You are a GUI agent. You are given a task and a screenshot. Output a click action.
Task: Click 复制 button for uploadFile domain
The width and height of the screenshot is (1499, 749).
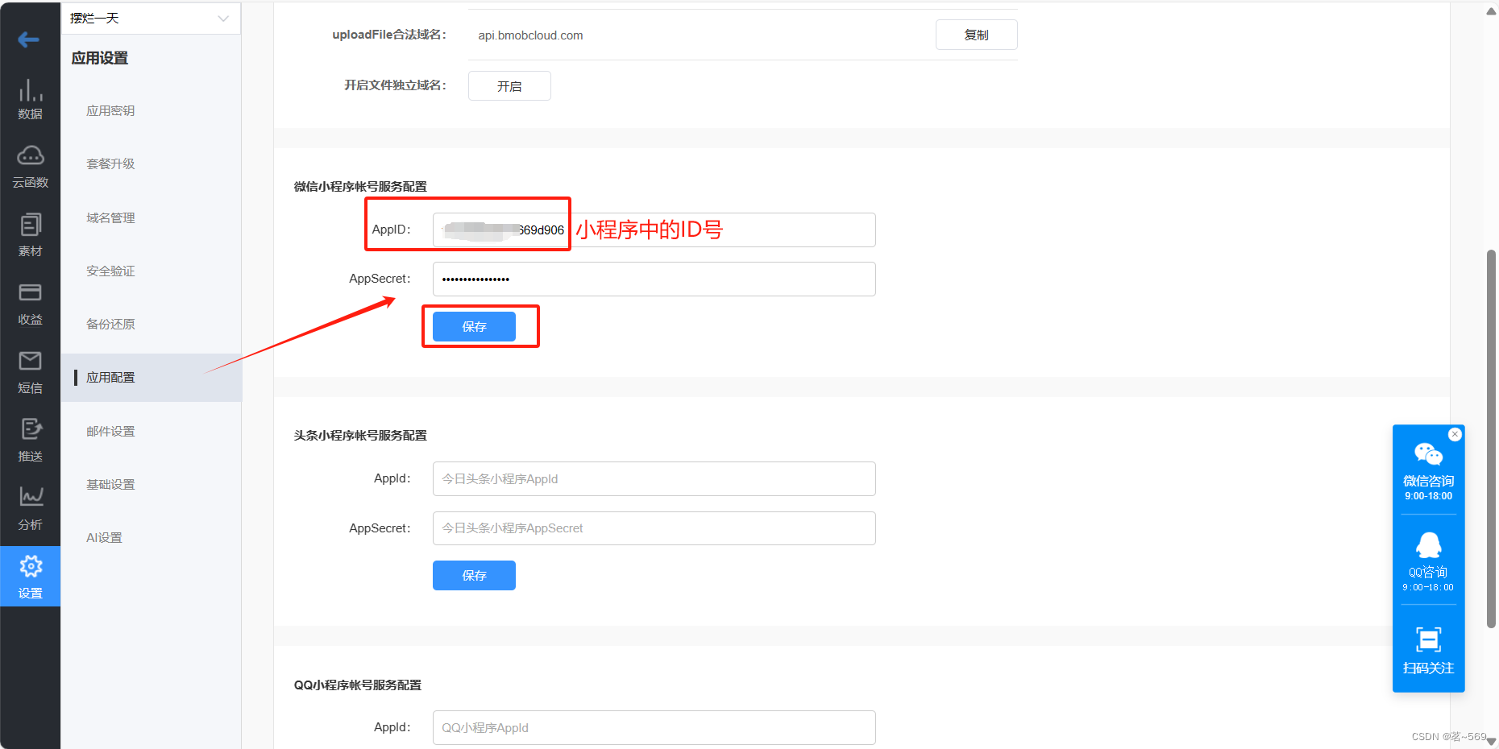(976, 35)
